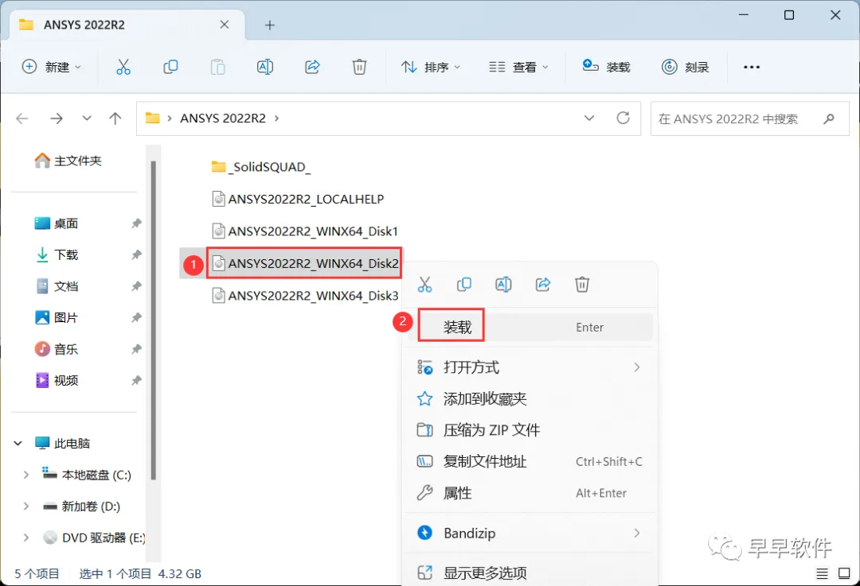Choose Copy as path (复制文件地址)
This screenshot has height=586, width=860.
click(x=530, y=462)
